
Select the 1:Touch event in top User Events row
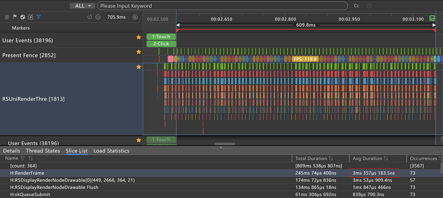161,37
